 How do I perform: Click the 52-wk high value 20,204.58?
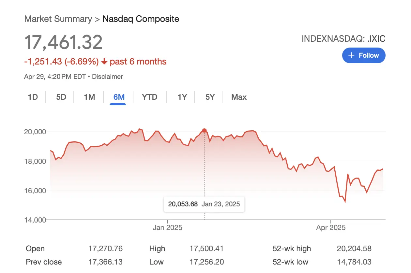(x=354, y=249)
